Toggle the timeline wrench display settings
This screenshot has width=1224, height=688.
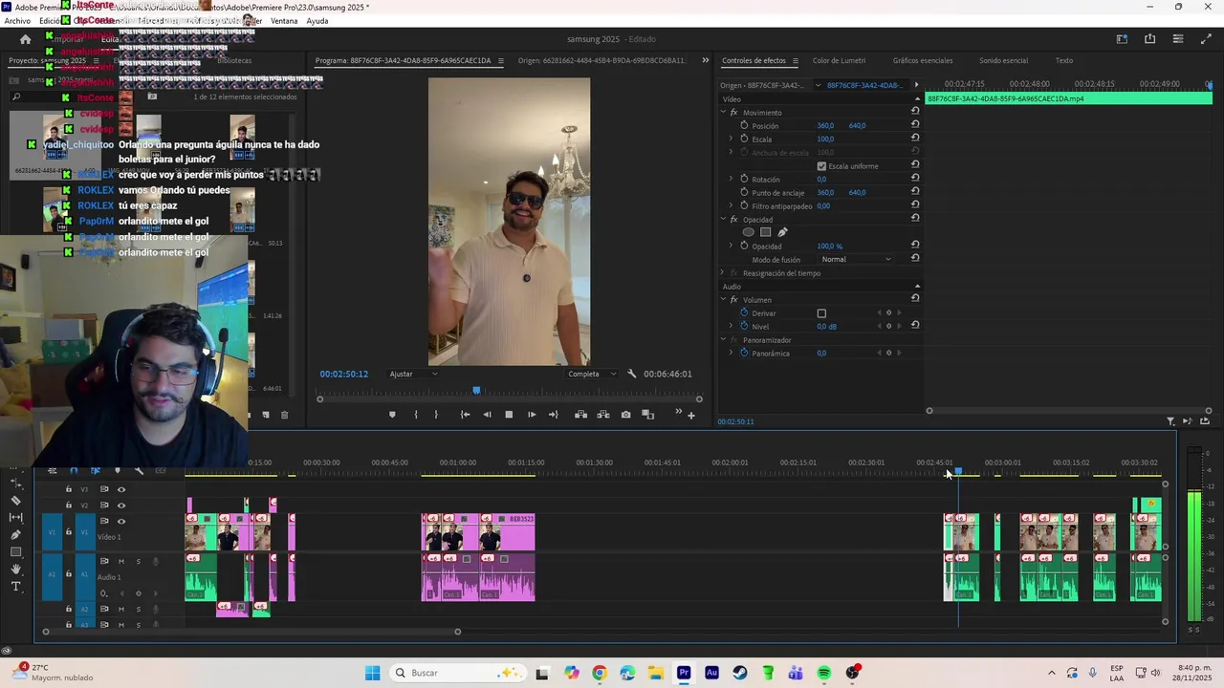point(139,470)
